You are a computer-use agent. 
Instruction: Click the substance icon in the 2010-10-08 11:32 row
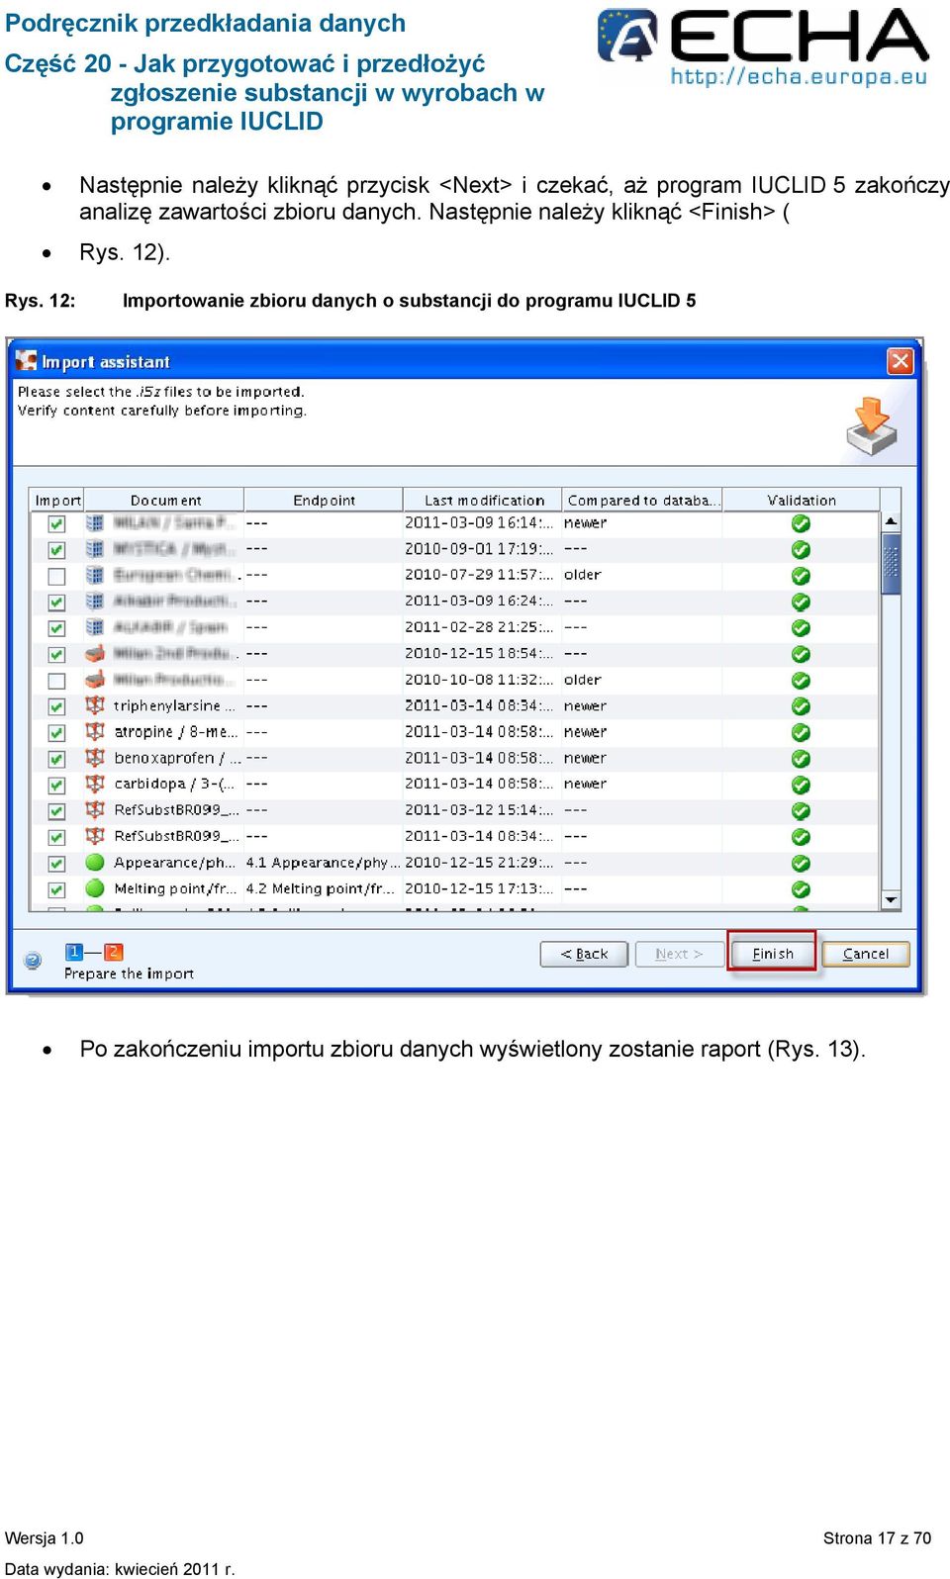coord(95,680)
